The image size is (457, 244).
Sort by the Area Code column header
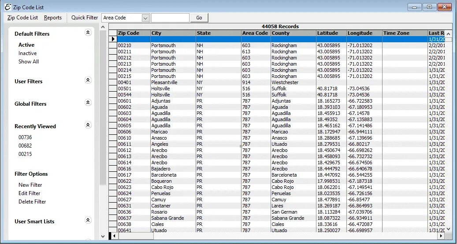256,33
